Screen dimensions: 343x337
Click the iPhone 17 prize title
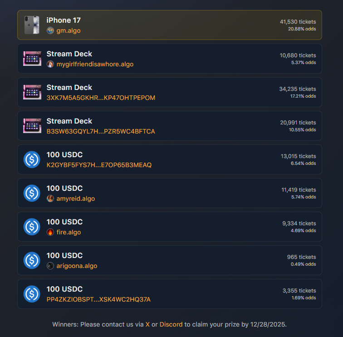64,20
